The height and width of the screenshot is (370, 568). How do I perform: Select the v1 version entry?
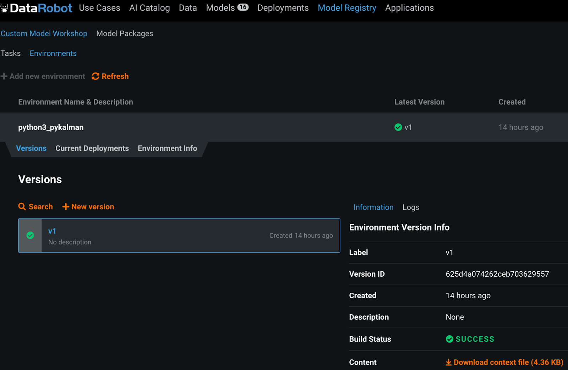(179, 236)
